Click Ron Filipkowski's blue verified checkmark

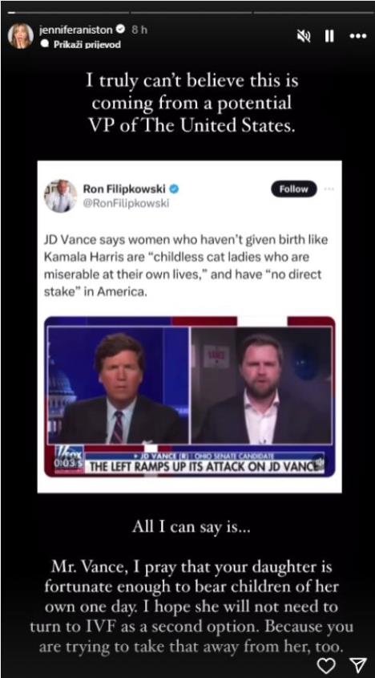[174, 189]
